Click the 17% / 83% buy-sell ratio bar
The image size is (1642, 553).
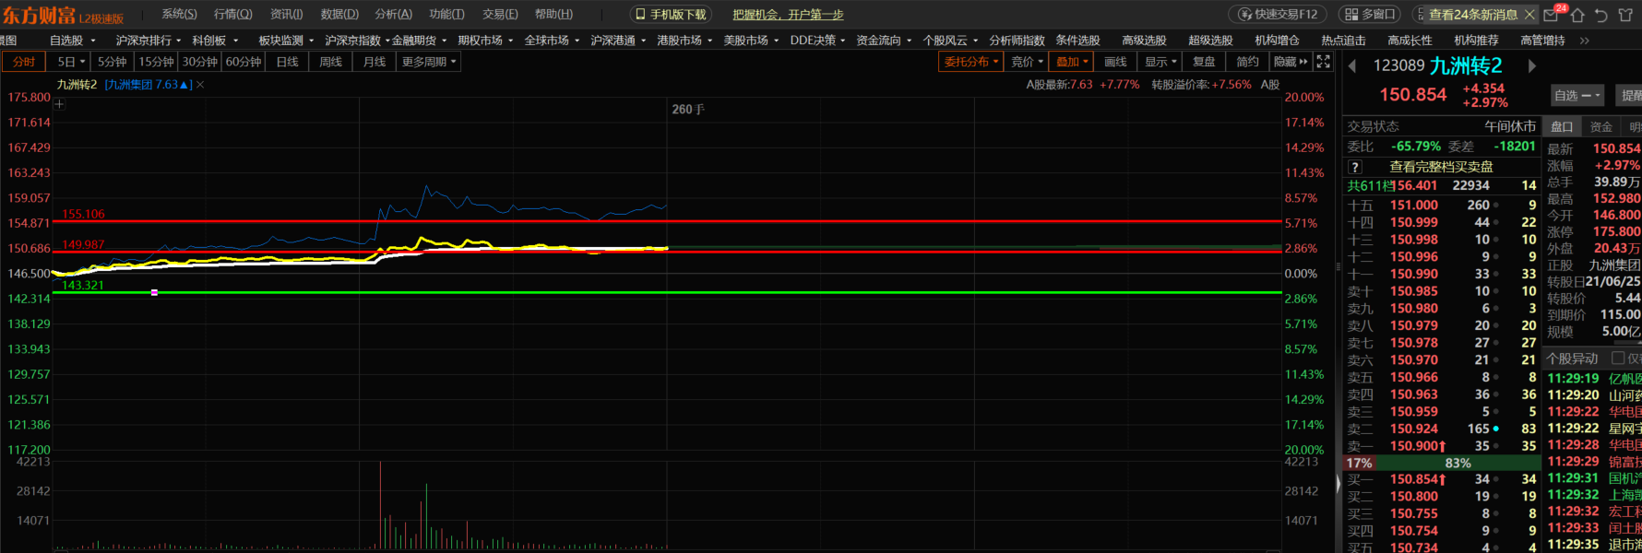(x=1440, y=463)
